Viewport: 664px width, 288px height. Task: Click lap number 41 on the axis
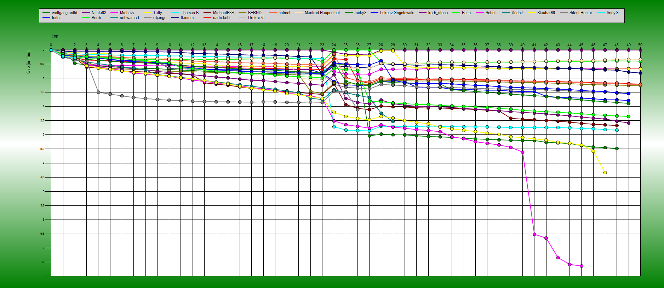[534, 45]
